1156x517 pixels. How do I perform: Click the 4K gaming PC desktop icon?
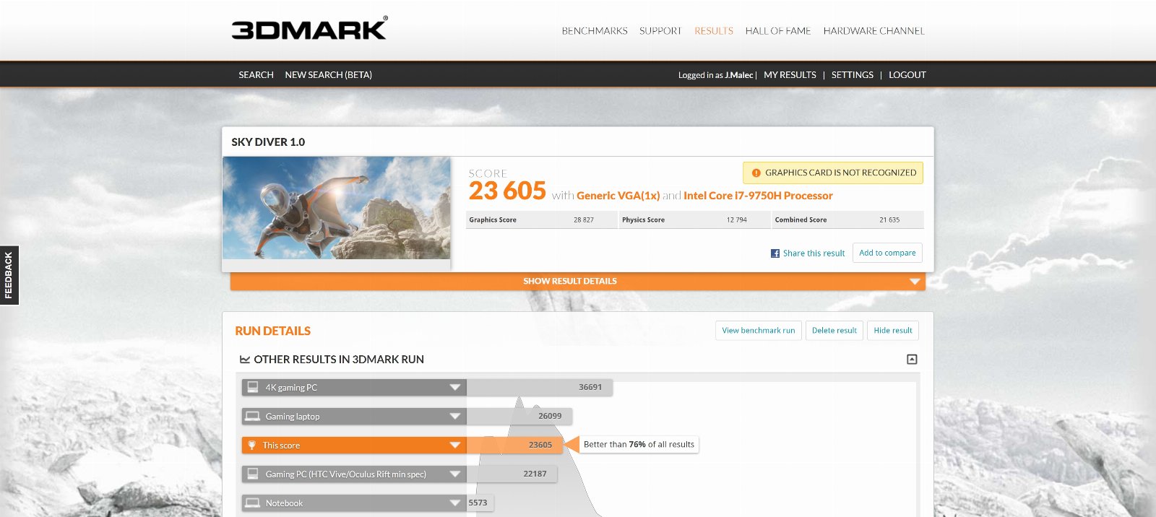point(253,387)
